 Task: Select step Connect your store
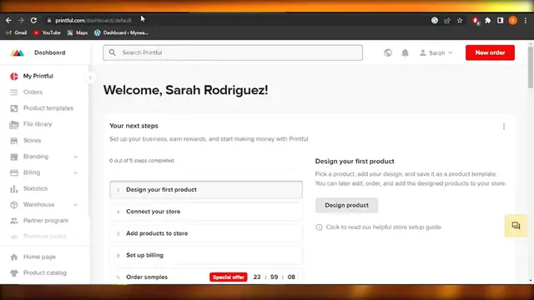[x=206, y=212]
